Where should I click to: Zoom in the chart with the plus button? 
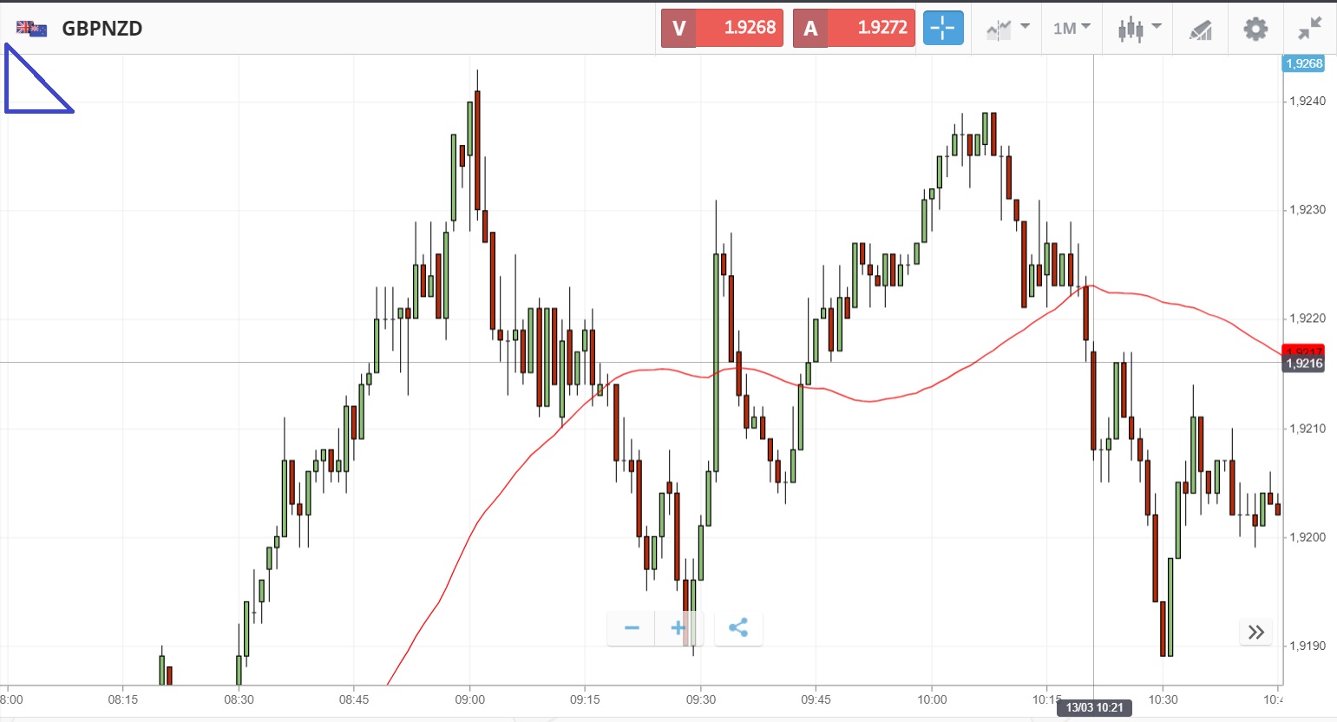pyautogui.click(x=678, y=628)
